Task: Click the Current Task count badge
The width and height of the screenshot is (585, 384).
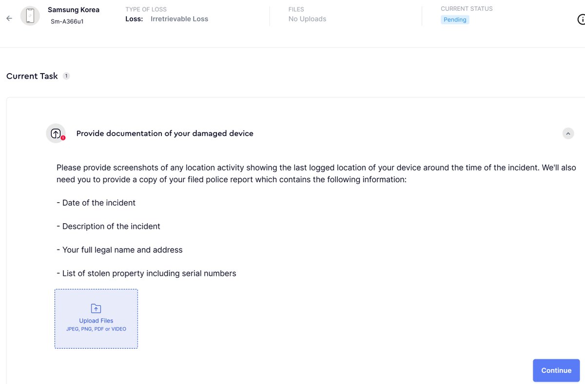Action: point(66,76)
